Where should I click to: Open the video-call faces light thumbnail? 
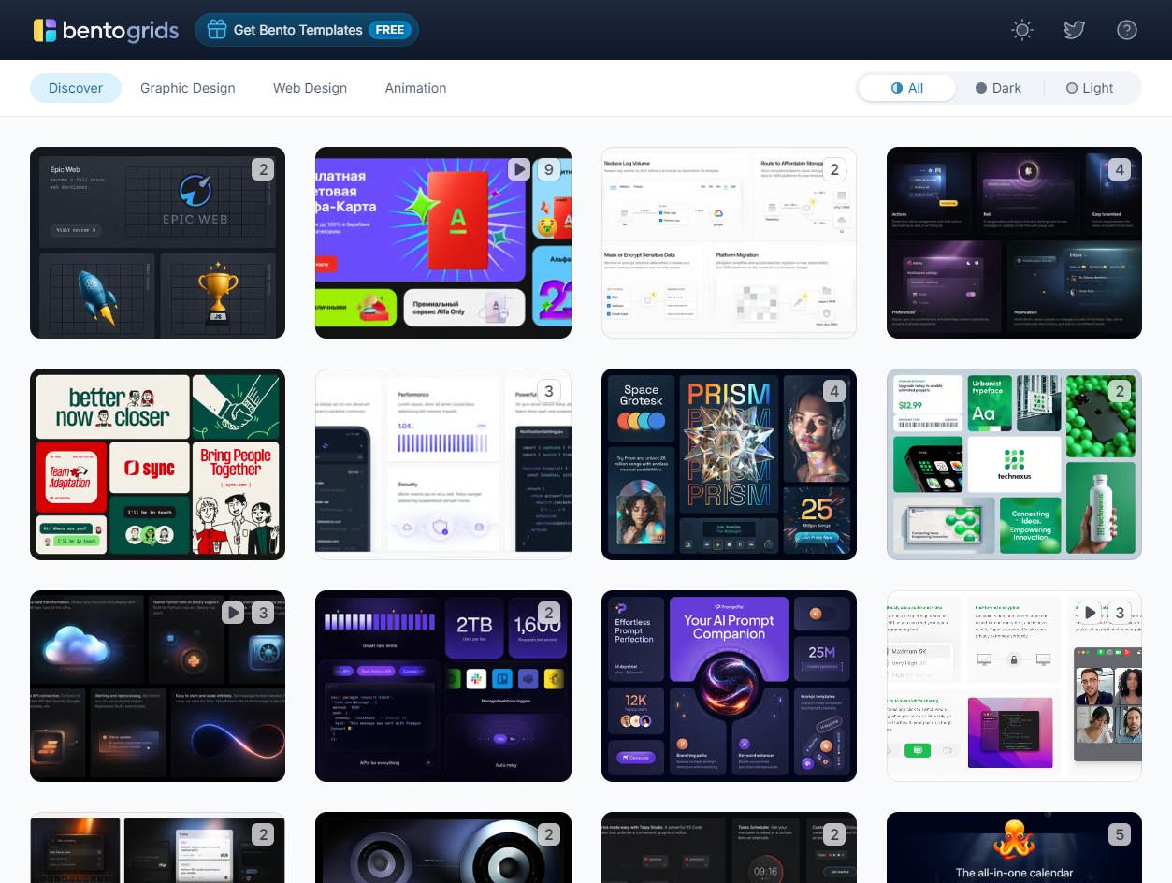pos(1014,686)
